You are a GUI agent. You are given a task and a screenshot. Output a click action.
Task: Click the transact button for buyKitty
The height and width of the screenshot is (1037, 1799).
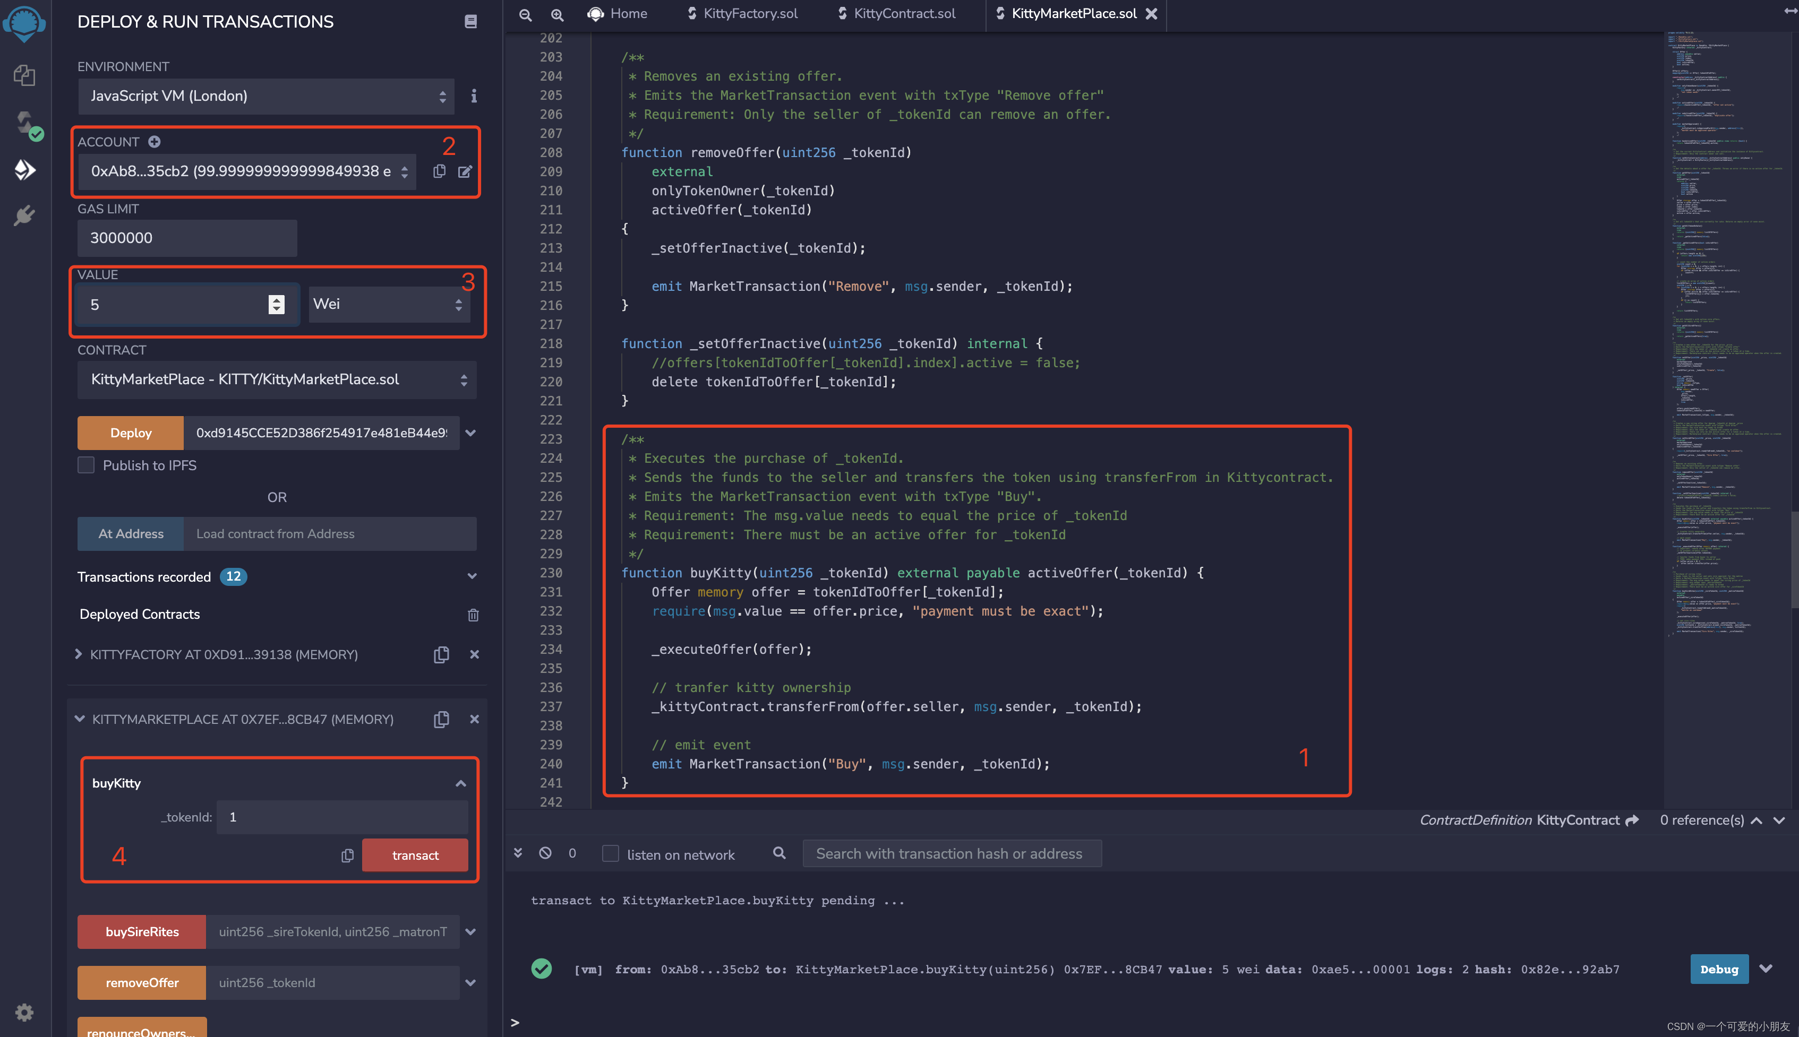pyautogui.click(x=415, y=854)
